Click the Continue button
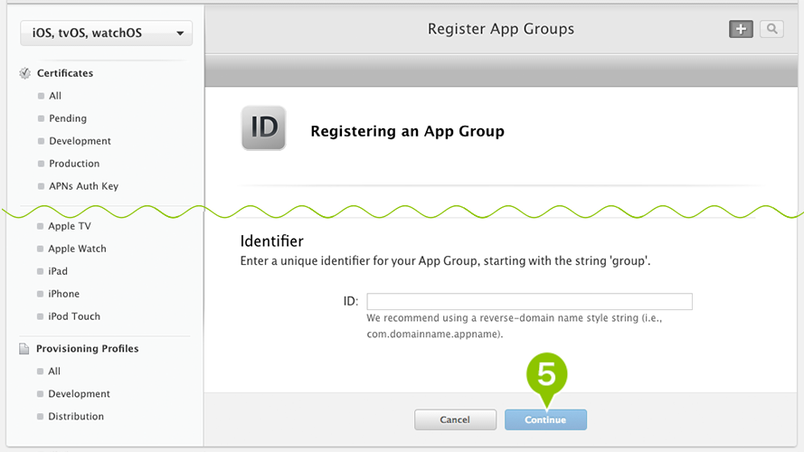 [545, 419]
